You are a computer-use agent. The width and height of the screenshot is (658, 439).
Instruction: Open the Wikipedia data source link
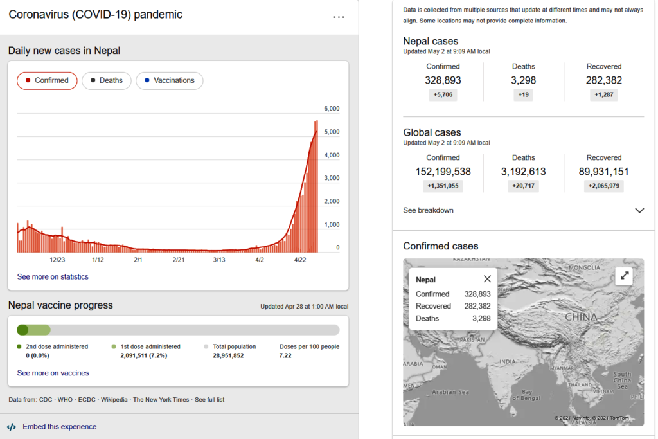pyautogui.click(x=114, y=400)
